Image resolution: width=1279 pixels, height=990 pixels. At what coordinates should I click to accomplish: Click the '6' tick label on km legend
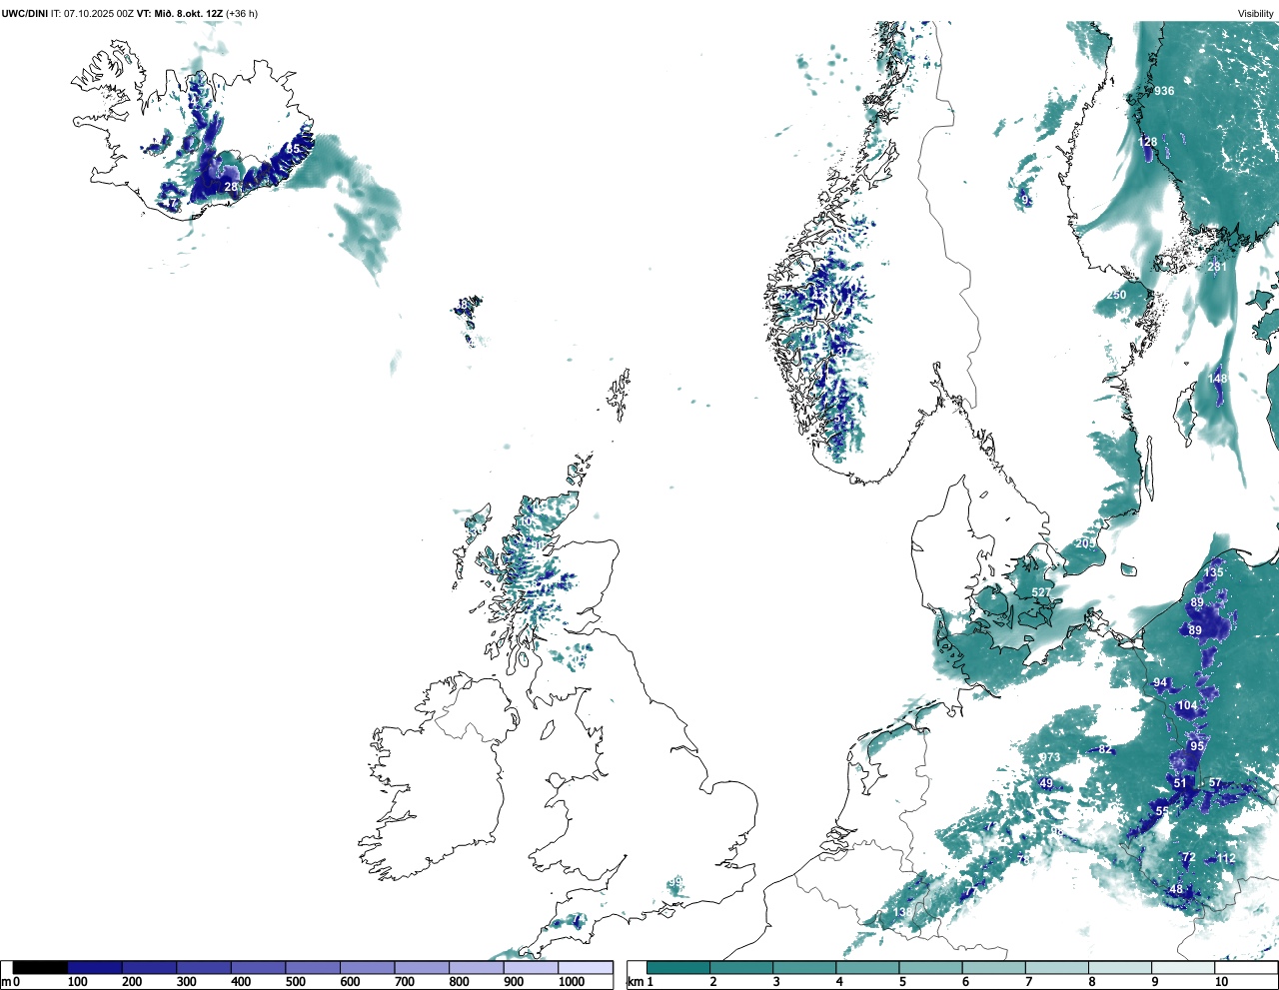pos(965,982)
